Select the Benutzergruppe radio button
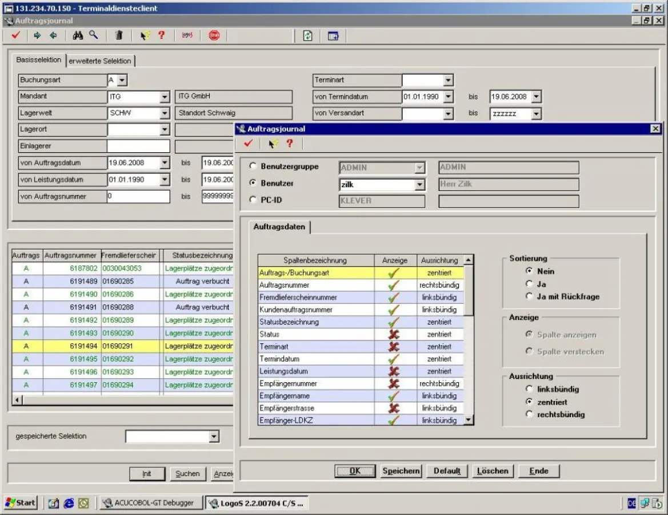Screen dimensions: 668x515 tap(253, 167)
